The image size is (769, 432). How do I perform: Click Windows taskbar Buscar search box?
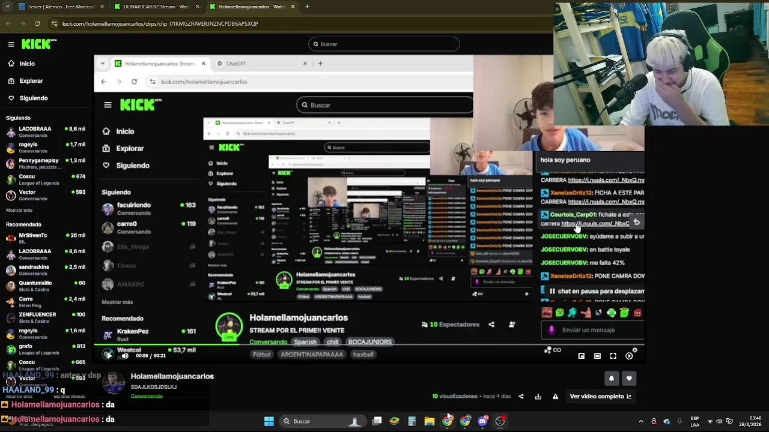tap(321, 421)
